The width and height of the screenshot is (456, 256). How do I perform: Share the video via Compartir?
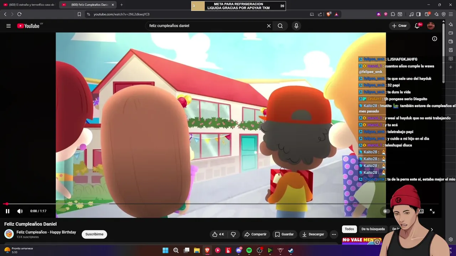pyautogui.click(x=255, y=234)
